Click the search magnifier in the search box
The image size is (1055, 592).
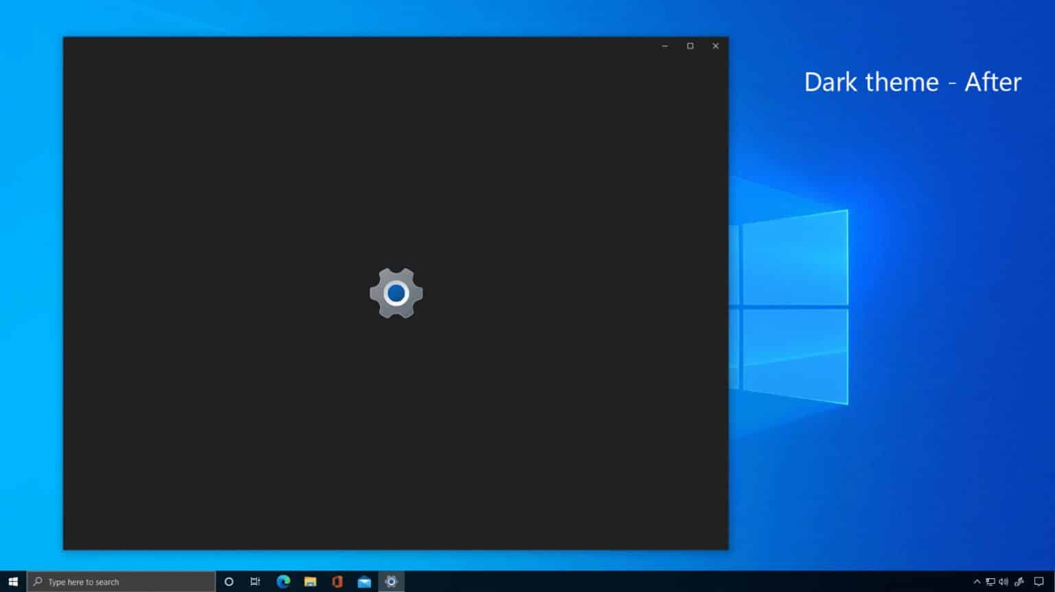38,582
